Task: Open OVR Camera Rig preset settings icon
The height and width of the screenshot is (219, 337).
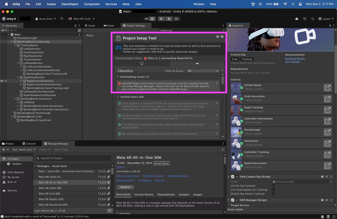Action: click(327, 177)
